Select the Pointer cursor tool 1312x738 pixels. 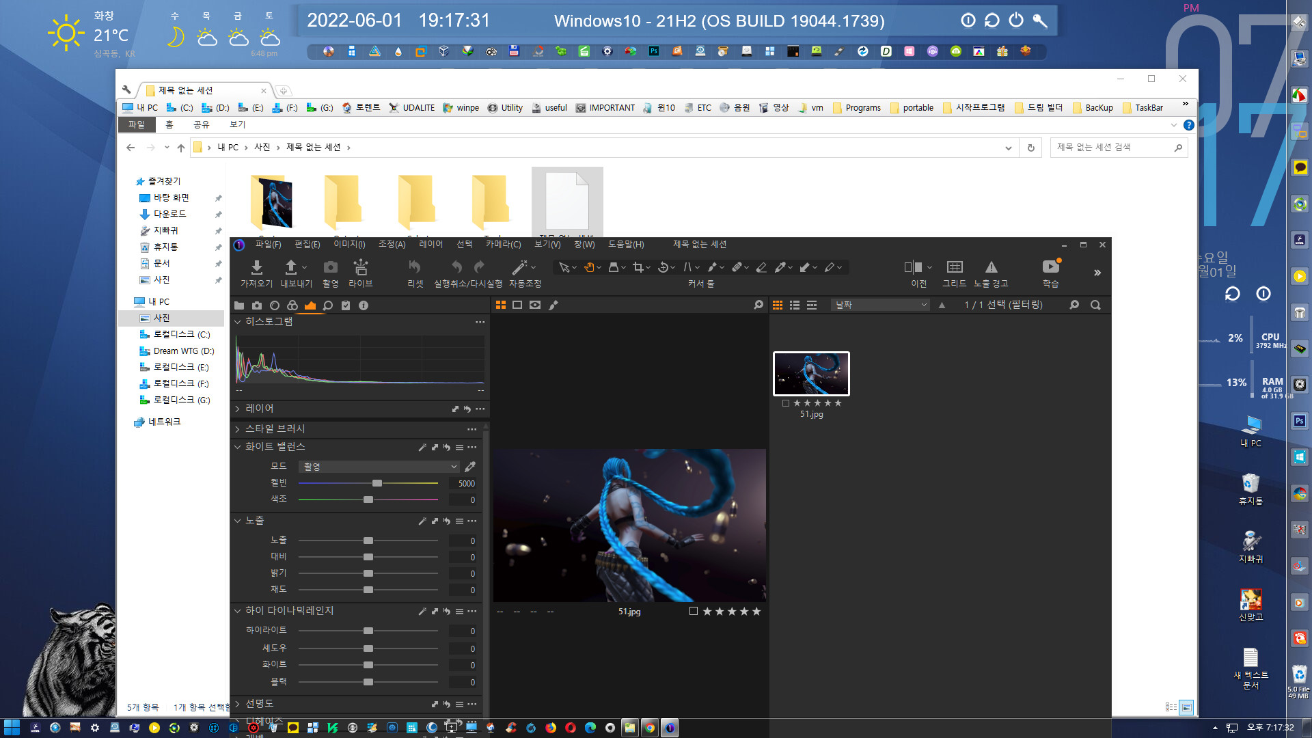pos(564,267)
